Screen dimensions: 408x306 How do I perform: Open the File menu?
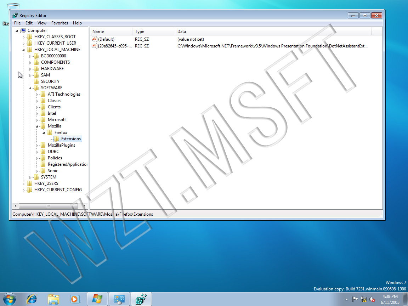(x=17, y=23)
